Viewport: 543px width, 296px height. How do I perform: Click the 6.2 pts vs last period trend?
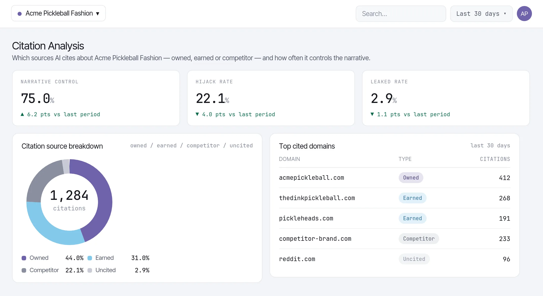coord(60,114)
